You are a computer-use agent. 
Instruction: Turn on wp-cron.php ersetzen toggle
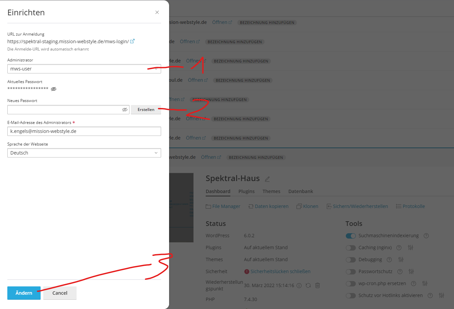(x=350, y=283)
